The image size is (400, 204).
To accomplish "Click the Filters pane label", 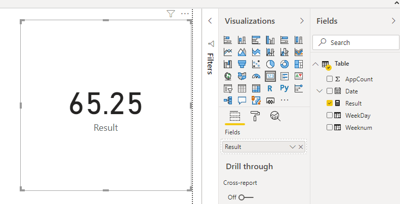I will (x=210, y=64).
